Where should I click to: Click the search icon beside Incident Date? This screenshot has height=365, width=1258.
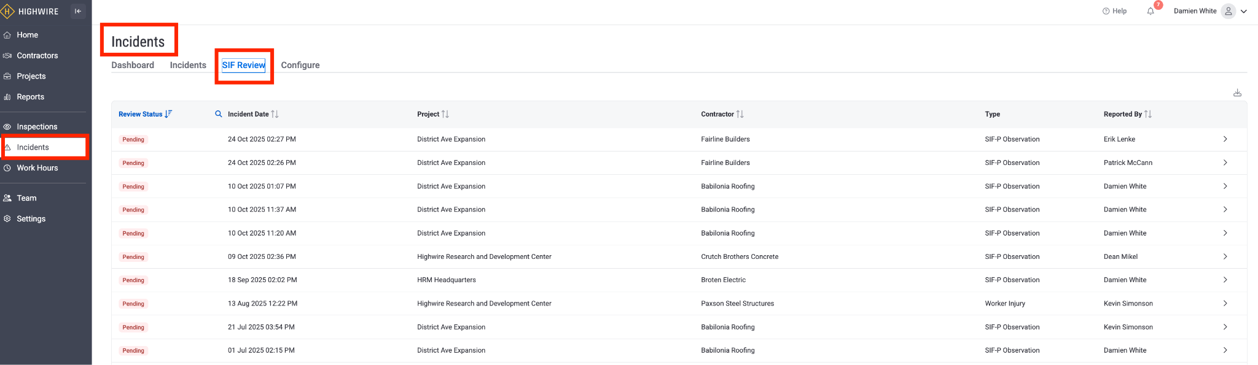point(219,114)
